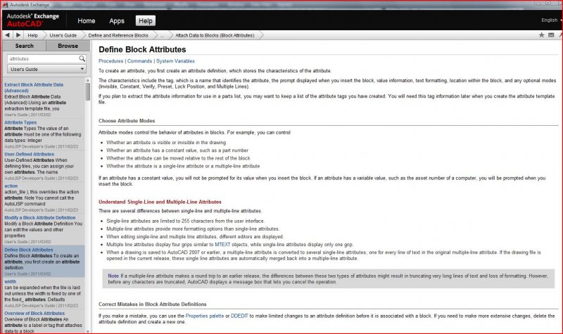Image resolution: width=563 pixels, height=334 pixels.
Task: Open the width search result
Action: 10,282
